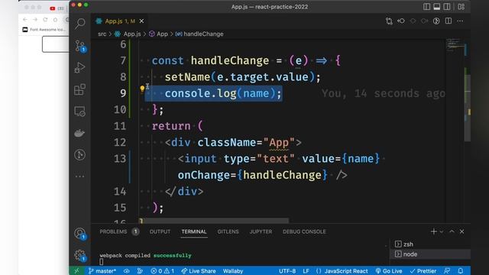Select the zsh terminal instance

tap(430, 244)
